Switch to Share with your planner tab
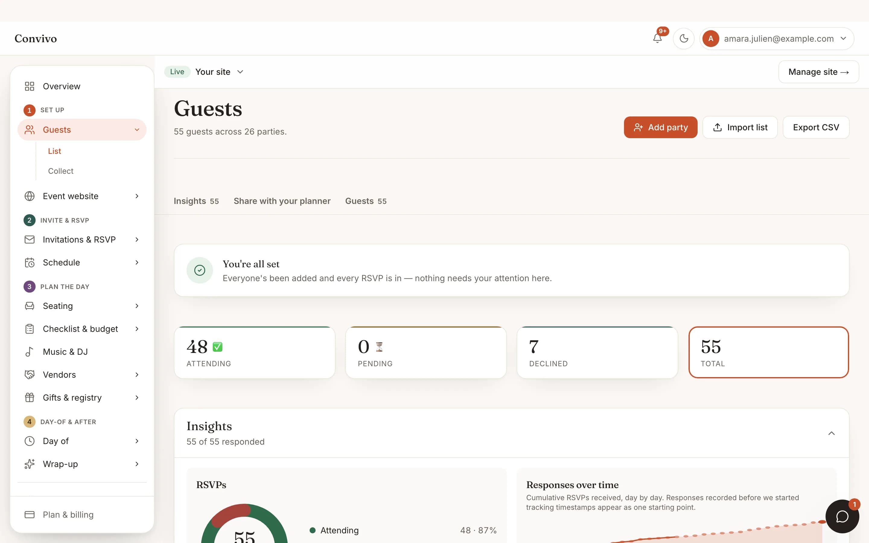The height and width of the screenshot is (543, 869). coord(282,201)
